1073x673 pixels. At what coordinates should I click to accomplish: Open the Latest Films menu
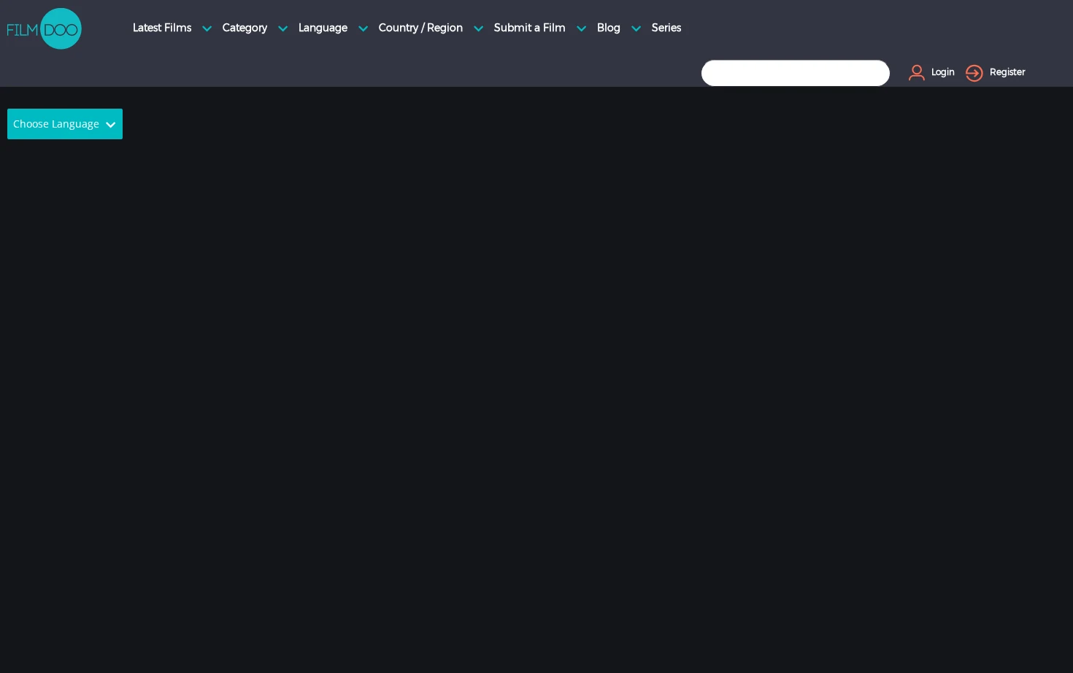click(x=162, y=28)
